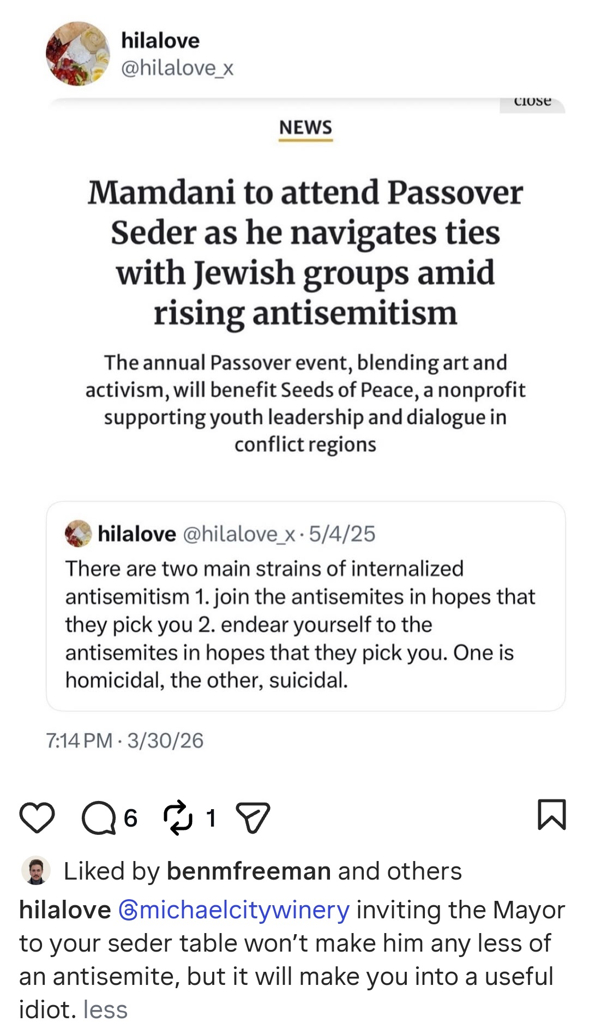Like the post with the heart icon

(37, 818)
